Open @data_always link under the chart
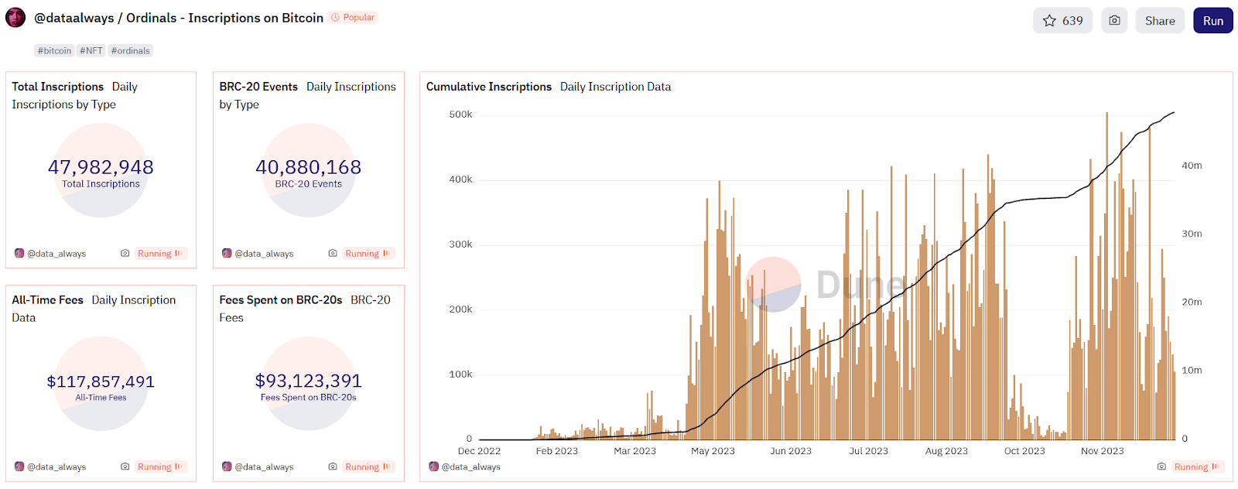Viewport: 1238px width, 489px height. point(471,467)
